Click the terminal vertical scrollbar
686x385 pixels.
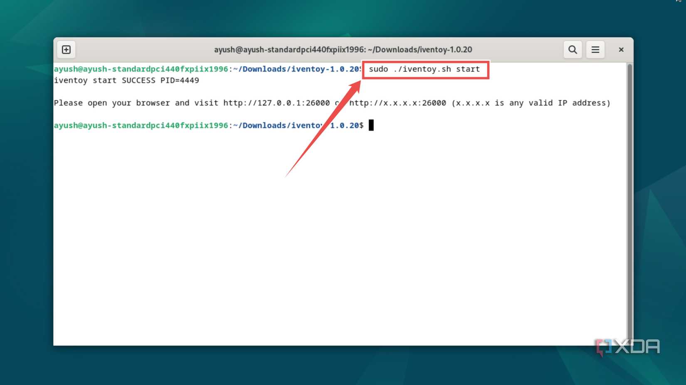point(630,203)
